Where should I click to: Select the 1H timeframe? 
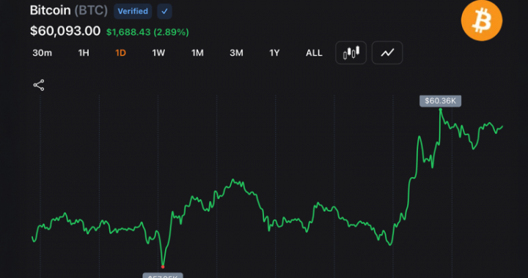[84, 53]
